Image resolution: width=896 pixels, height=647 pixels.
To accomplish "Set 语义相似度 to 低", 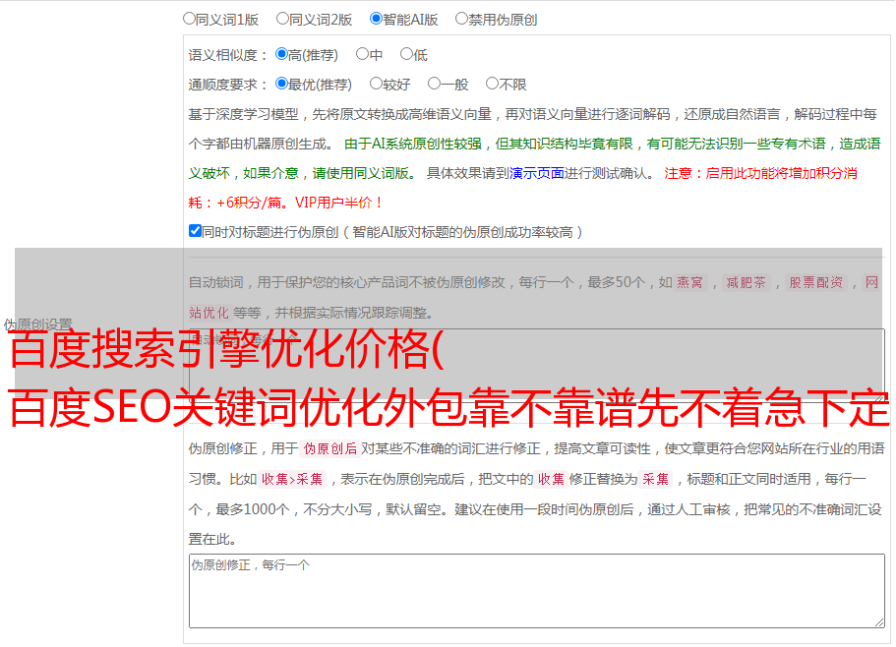I will pos(406,54).
